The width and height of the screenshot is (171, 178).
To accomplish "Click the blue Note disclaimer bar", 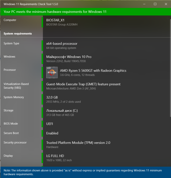I will coord(85,172).
